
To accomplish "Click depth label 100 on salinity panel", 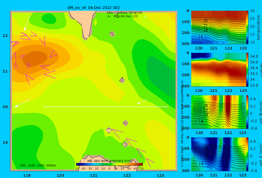I will coord(185,64).
